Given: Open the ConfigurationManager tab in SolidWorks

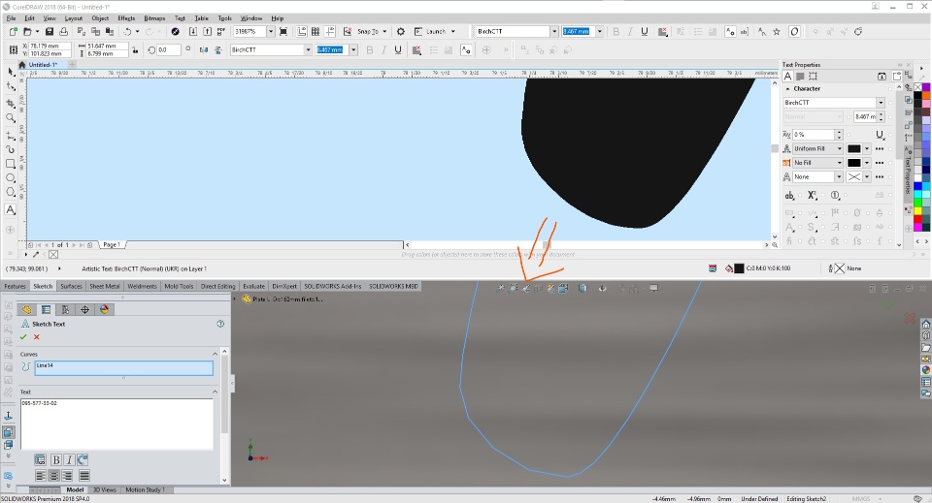Looking at the screenshot, I should (x=65, y=309).
